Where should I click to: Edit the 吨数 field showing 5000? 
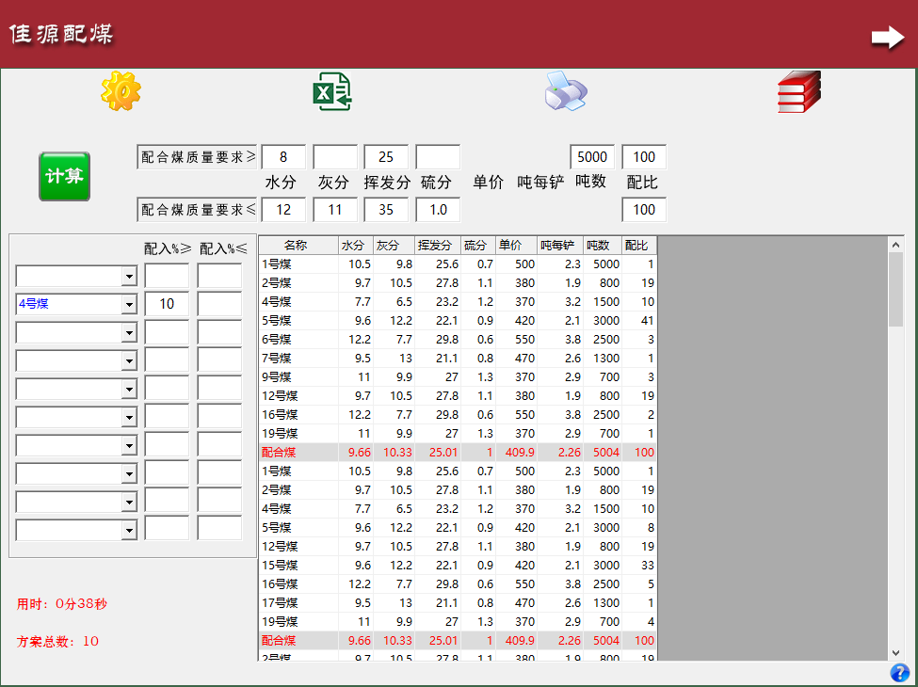click(592, 157)
